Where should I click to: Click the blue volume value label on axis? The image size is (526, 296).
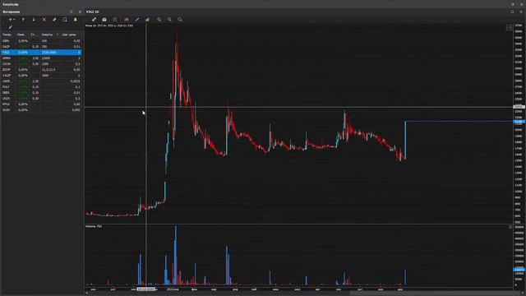click(x=519, y=270)
